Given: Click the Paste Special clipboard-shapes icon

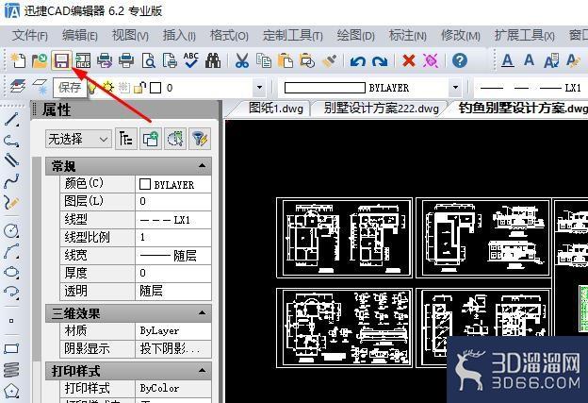Looking at the screenshot, I should [307, 60].
